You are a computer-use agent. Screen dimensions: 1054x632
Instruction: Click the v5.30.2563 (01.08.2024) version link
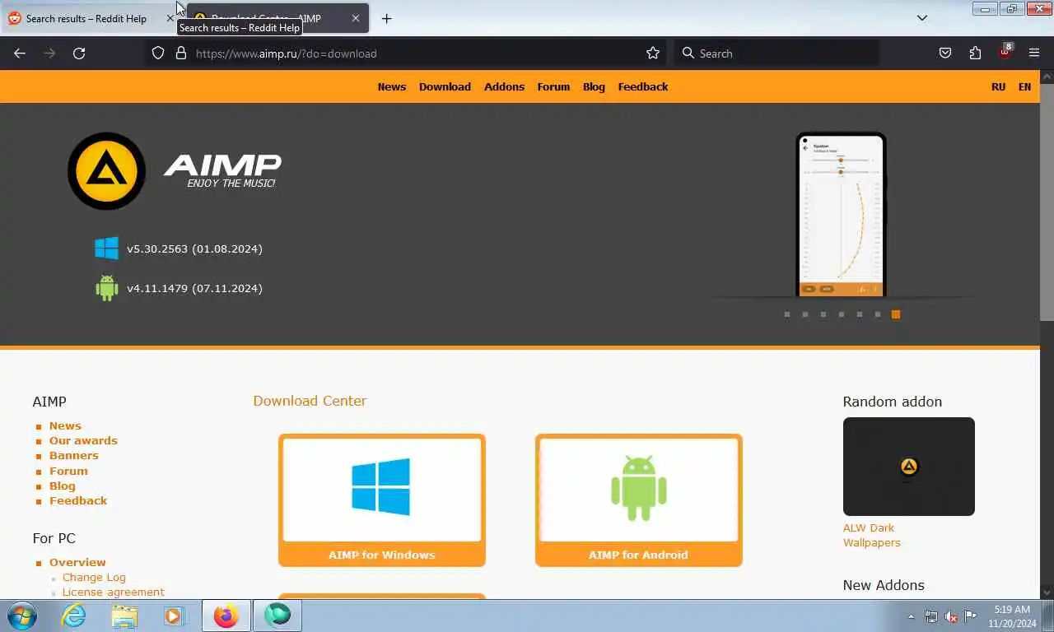194,249
